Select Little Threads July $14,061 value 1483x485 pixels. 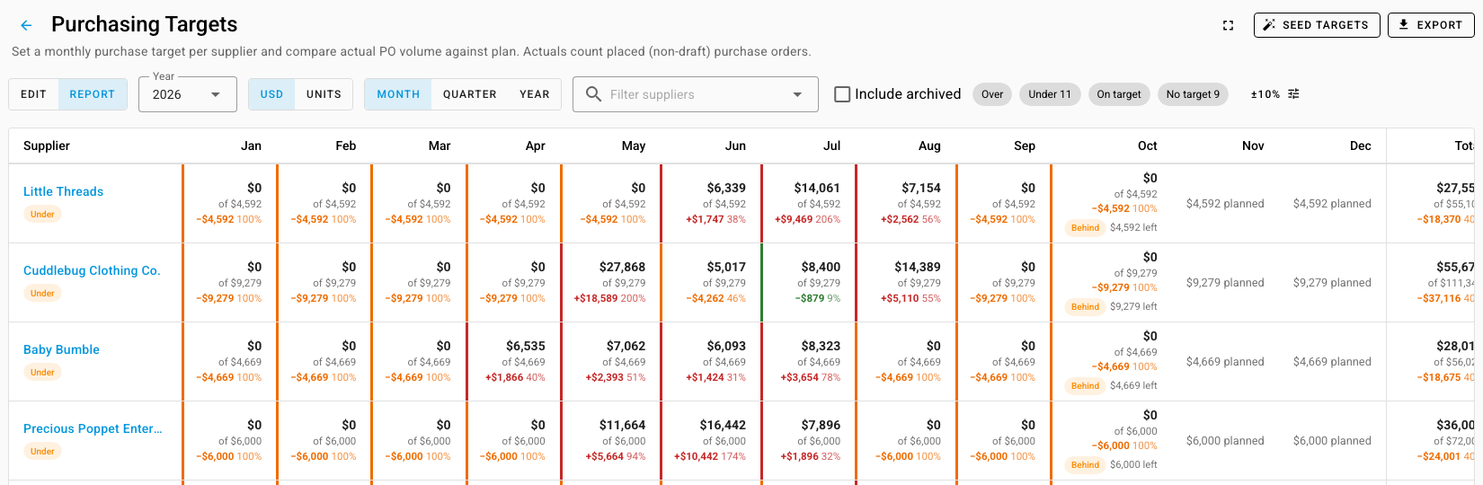[x=817, y=188]
